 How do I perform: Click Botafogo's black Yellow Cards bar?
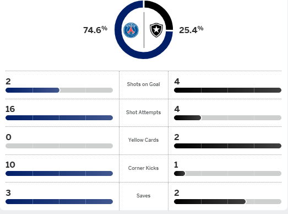(227, 146)
